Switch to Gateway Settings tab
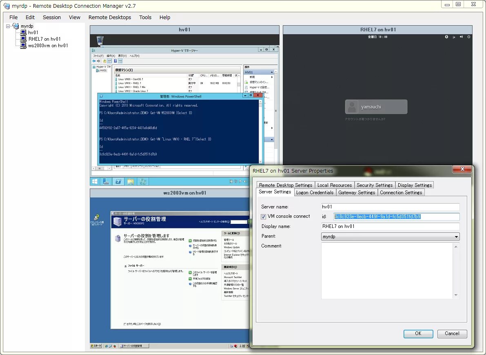 [x=357, y=192]
